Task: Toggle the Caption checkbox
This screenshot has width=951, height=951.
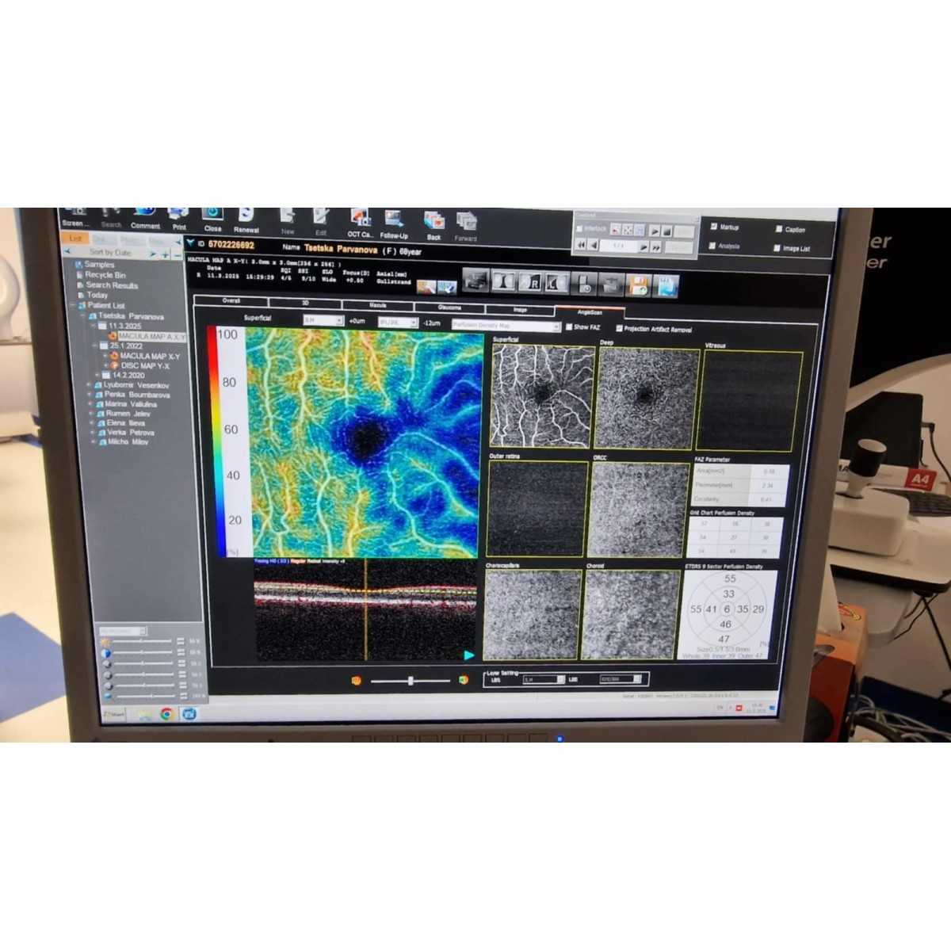Action: coord(777,228)
